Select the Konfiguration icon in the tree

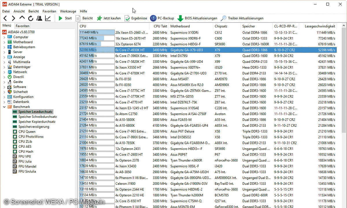10,97
